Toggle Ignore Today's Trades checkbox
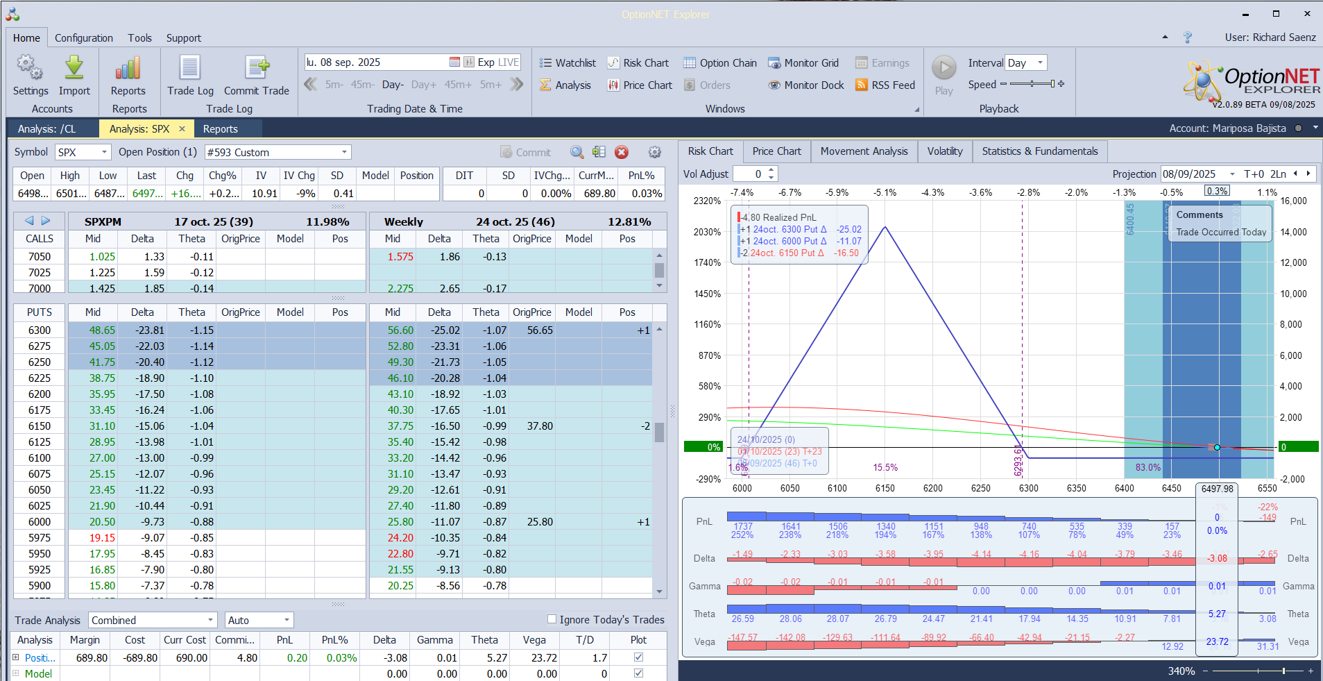The image size is (1323, 681). (552, 619)
